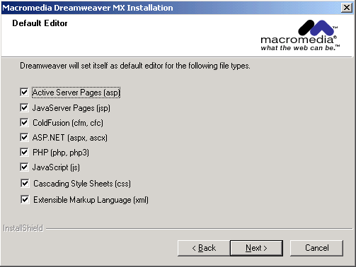The width and height of the screenshot is (356, 267).
Task: Go back with the Back button
Action: (x=204, y=248)
